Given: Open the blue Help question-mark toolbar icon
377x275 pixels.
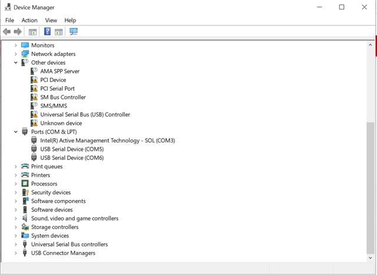Looking at the screenshot, I should tap(47, 31).
